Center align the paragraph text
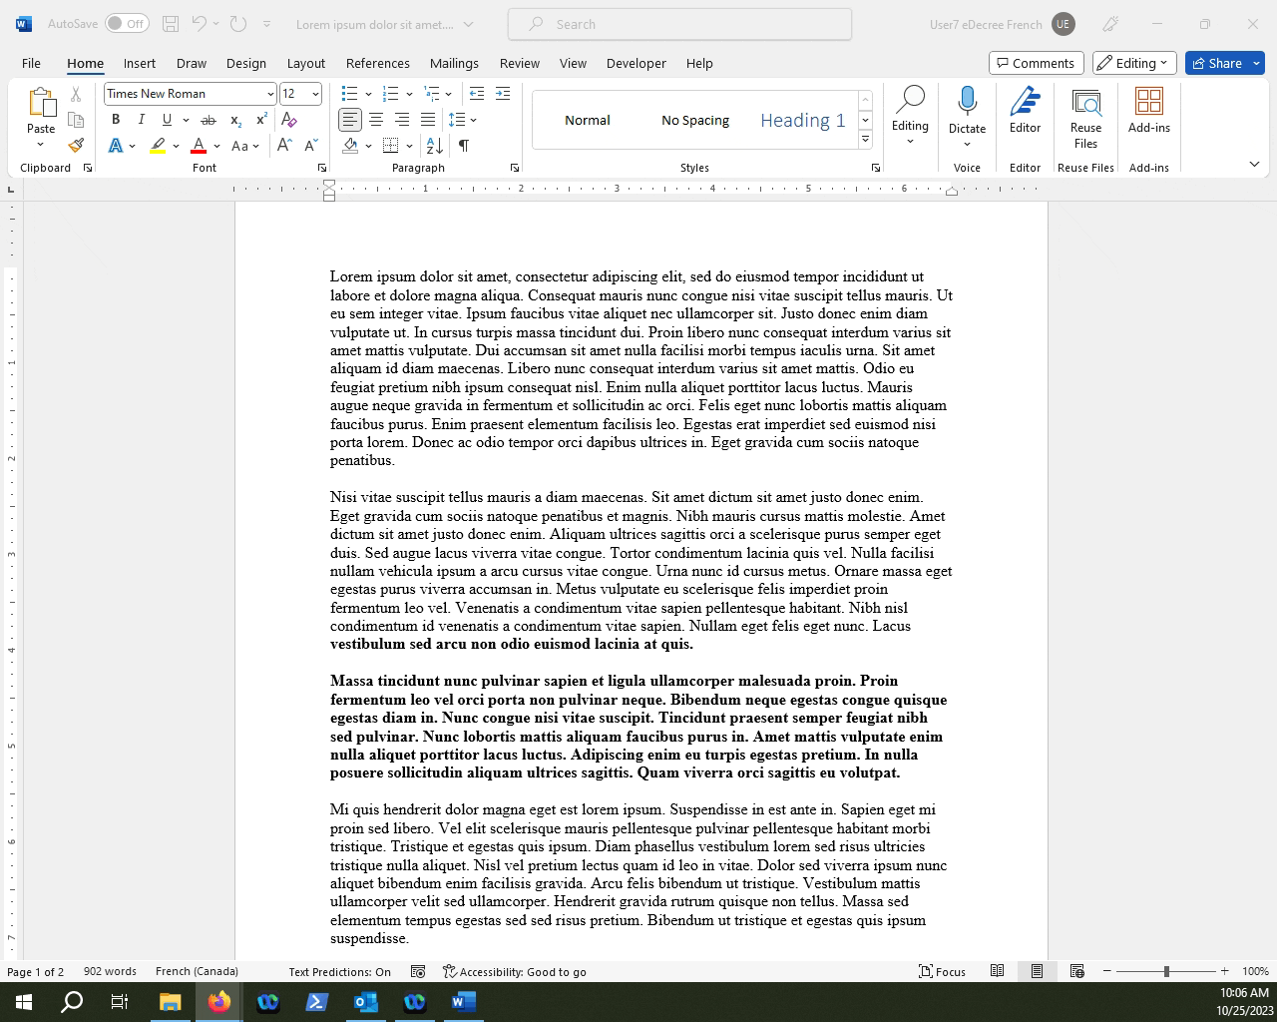The width and height of the screenshot is (1277, 1022). pyautogui.click(x=376, y=119)
